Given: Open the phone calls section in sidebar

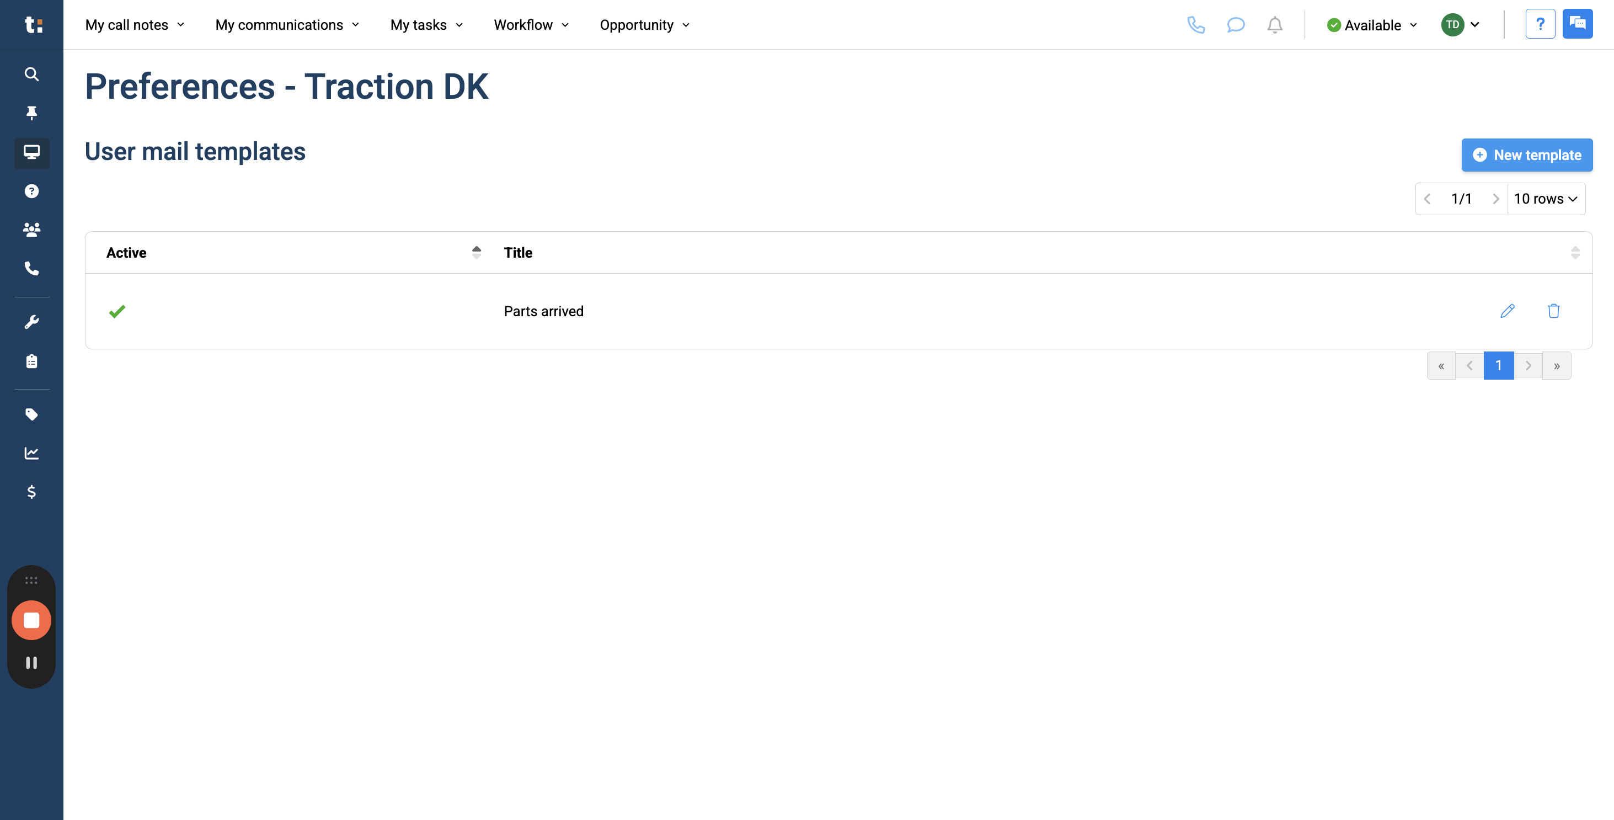Looking at the screenshot, I should coord(31,269).
